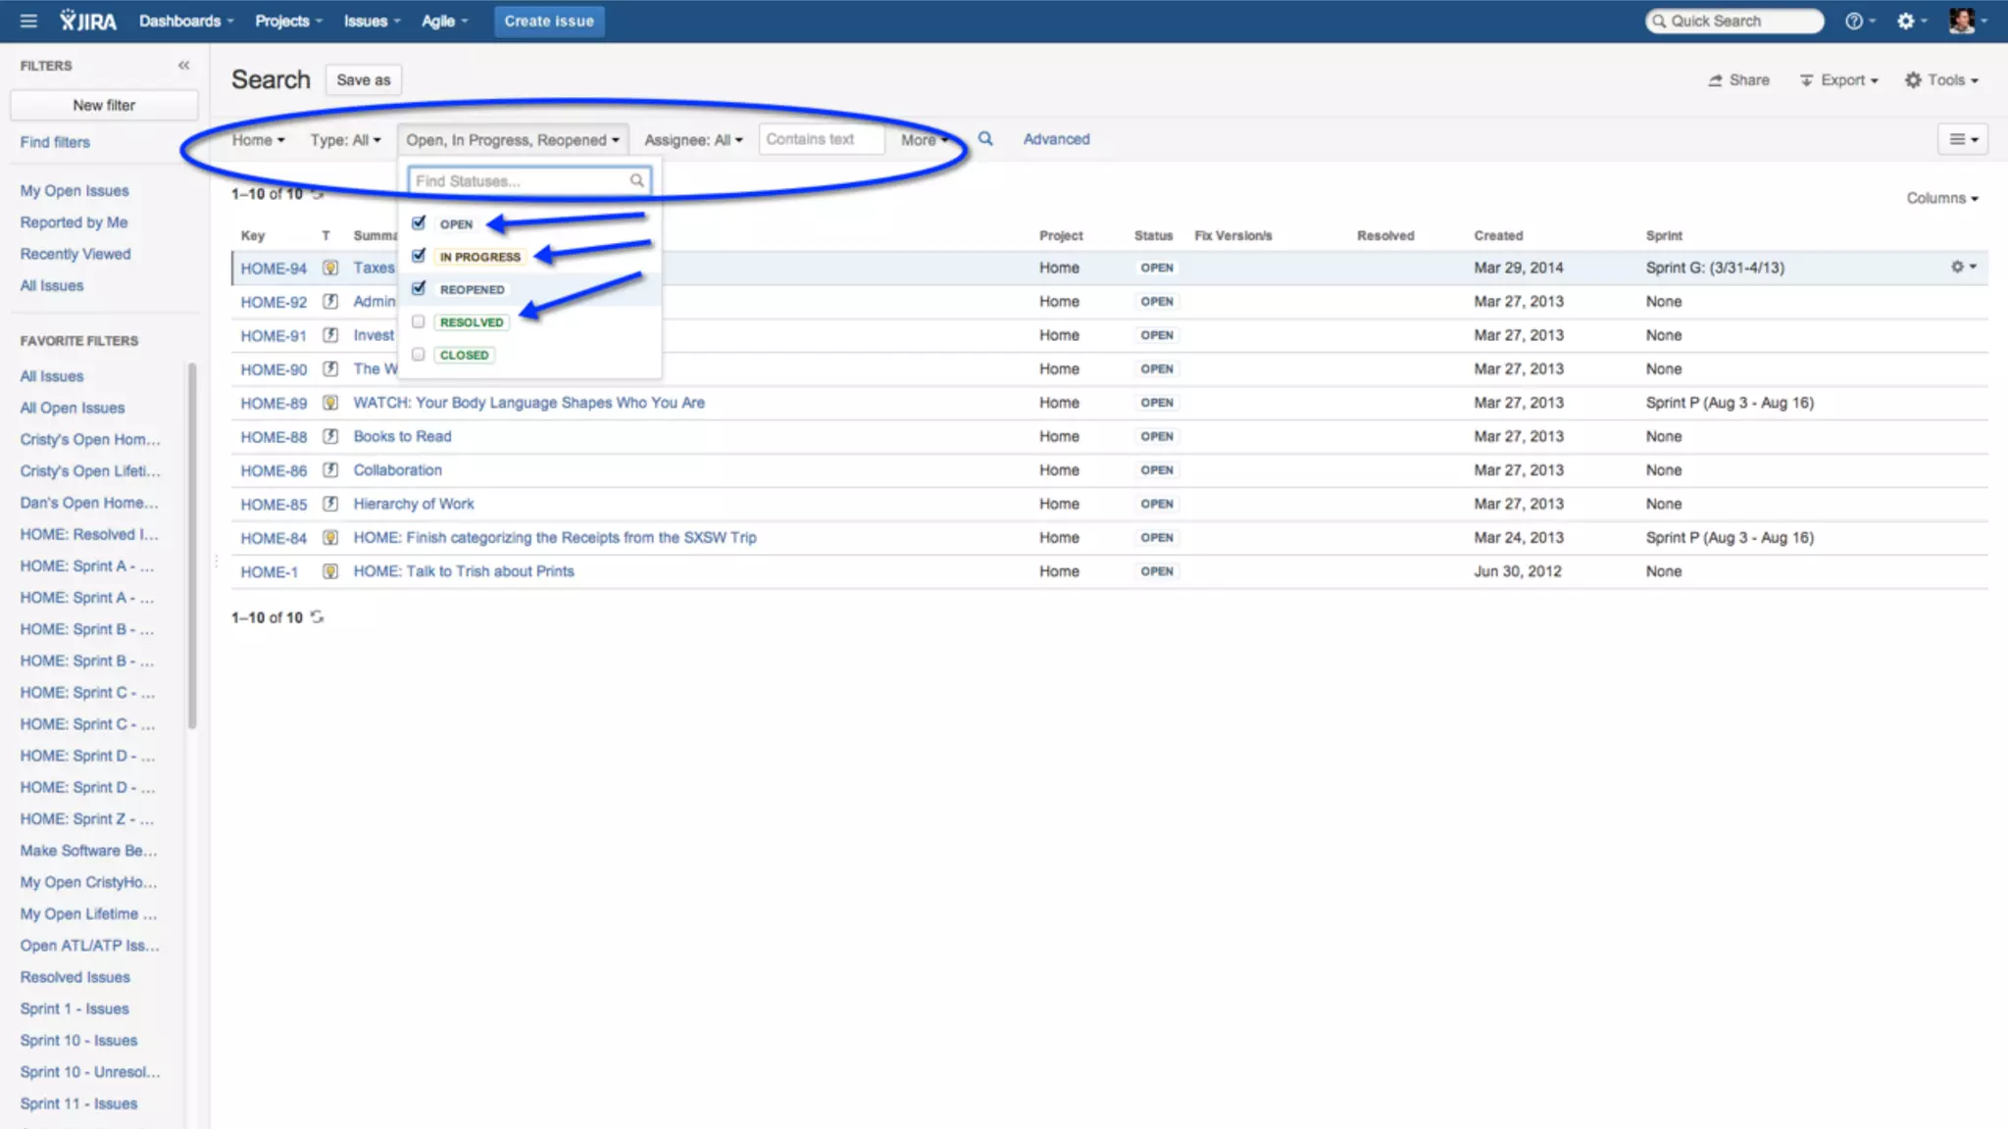Uncheck the In Progress status checkbox

pos(419,256)
